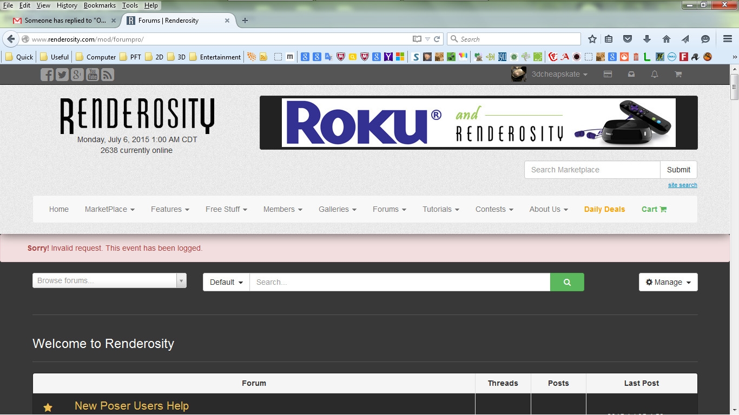Open Renderosity's Facebook page icon
739x415 pixels.
(47, 75)
